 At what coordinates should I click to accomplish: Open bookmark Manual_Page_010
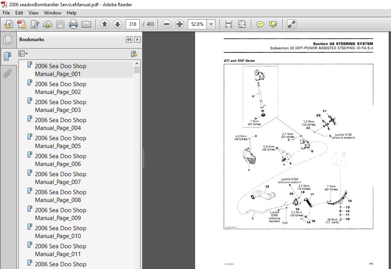coord(60,232)
